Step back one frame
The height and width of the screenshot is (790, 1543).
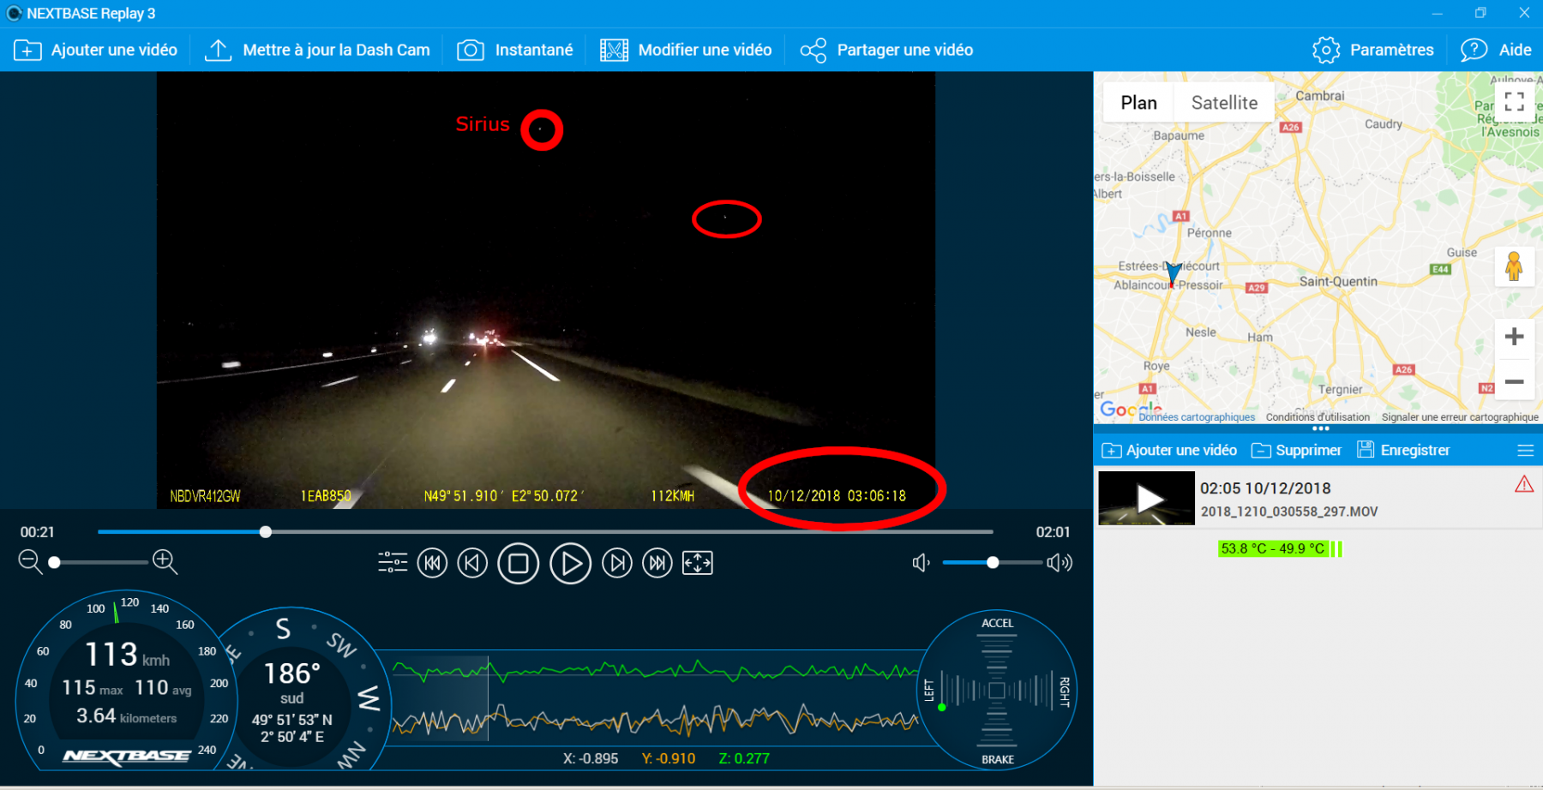(x=472, y=563)
